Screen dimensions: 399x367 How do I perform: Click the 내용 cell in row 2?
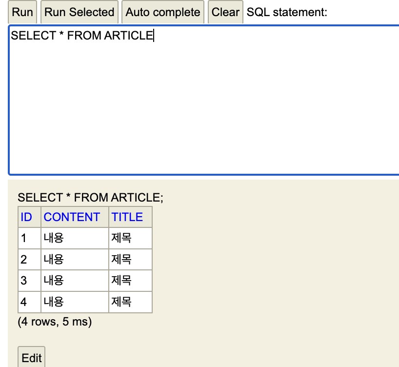point(75,259)
